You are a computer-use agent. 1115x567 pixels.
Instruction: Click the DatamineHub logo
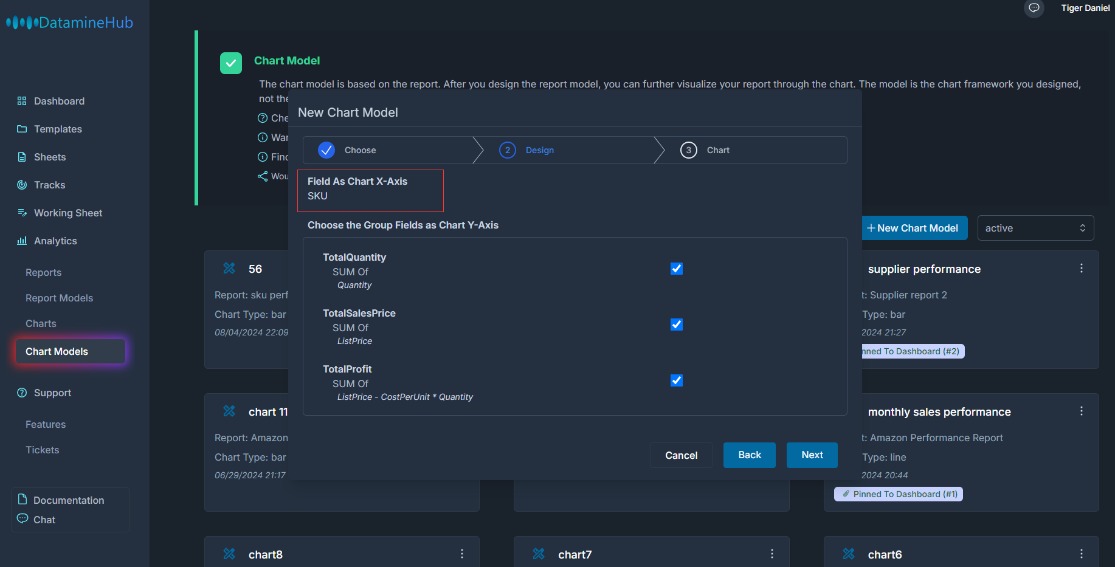(69, 22)
